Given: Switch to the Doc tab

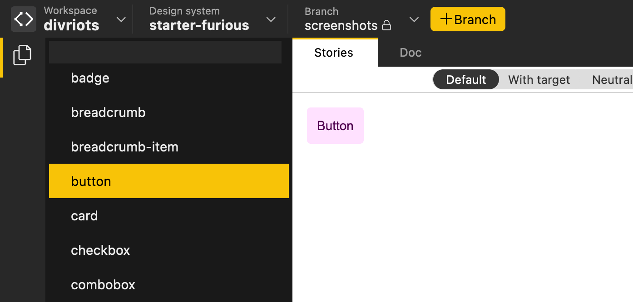Looking at the screenshot, I should coord(410,53).
